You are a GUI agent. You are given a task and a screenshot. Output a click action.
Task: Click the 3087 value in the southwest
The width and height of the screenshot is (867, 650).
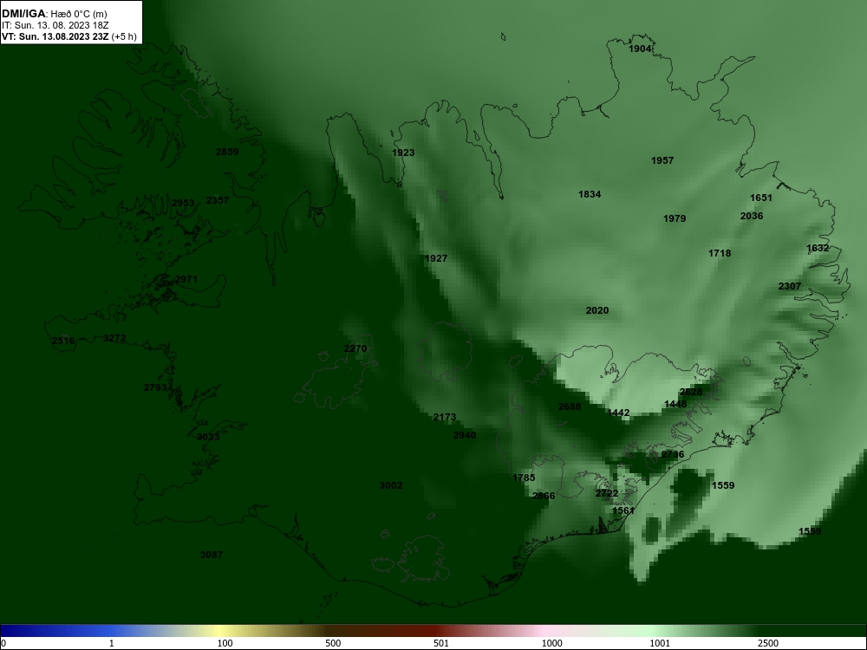click(x=212, y=555)
